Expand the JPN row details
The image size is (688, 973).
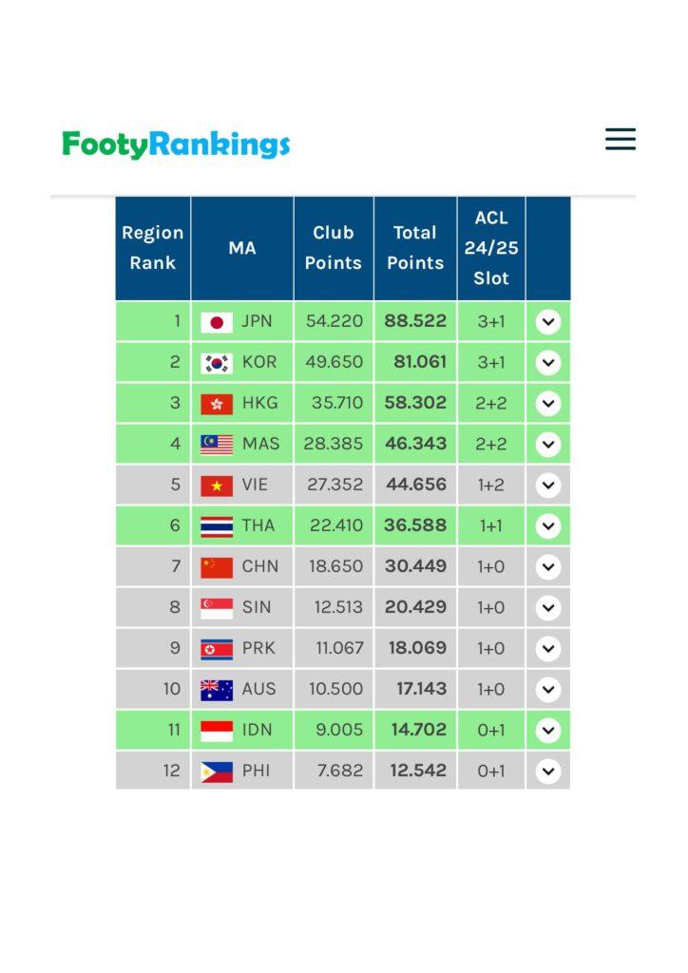tap(548, 321)
